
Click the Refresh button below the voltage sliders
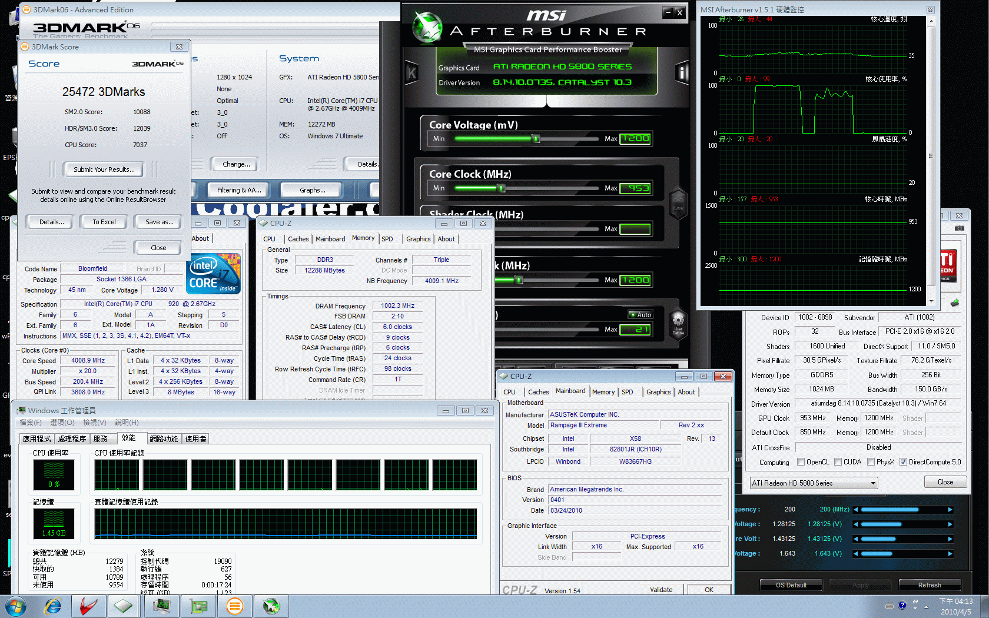(x=930, y=585)
